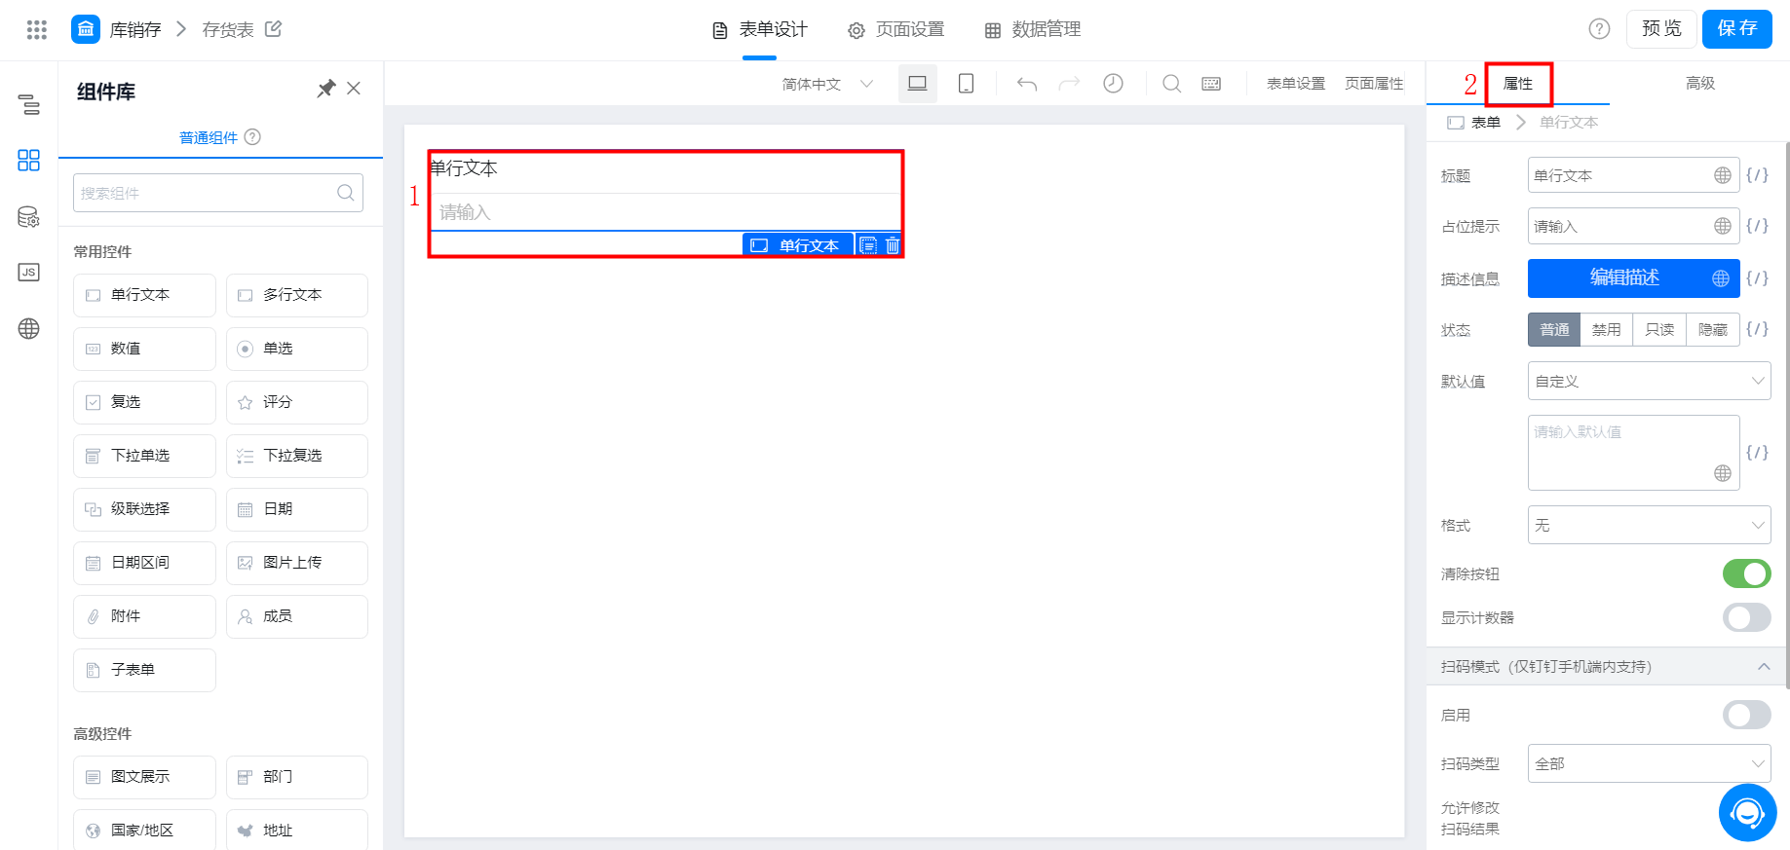1790x850 pixels.
Task: Undo the last action
Action: pos(1027,84)
